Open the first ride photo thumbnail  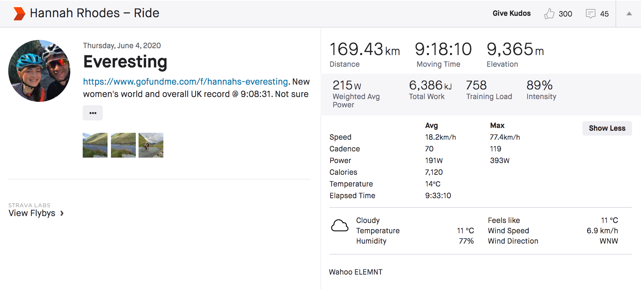point(95,145)
